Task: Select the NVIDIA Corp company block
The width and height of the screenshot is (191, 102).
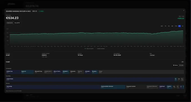Action: 13,72
